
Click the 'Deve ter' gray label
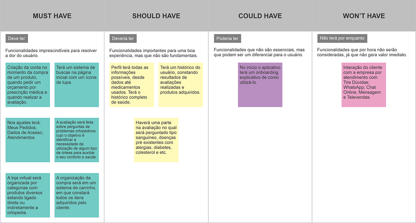pyautogui.click(x=17, y=39)
